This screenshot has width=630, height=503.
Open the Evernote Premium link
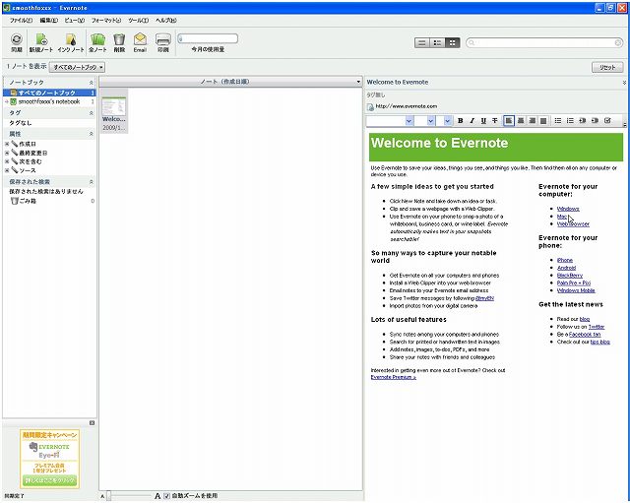[x=393, y=377]
